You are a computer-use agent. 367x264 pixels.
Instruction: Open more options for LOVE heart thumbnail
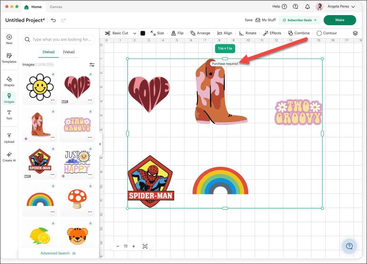tap(90, 100)
